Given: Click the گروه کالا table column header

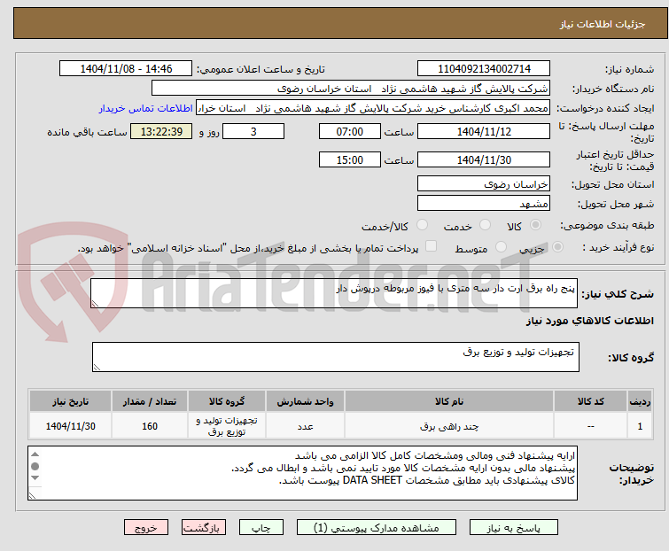Looking at the screenshot, I should pyautogui.click(x=227, y=401).
